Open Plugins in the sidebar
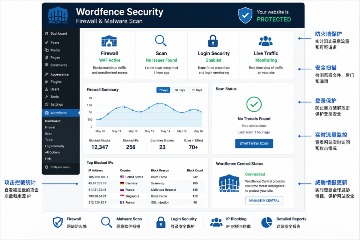Image resolution: width=360 pixels, height=240 pixels. point(56,82)
